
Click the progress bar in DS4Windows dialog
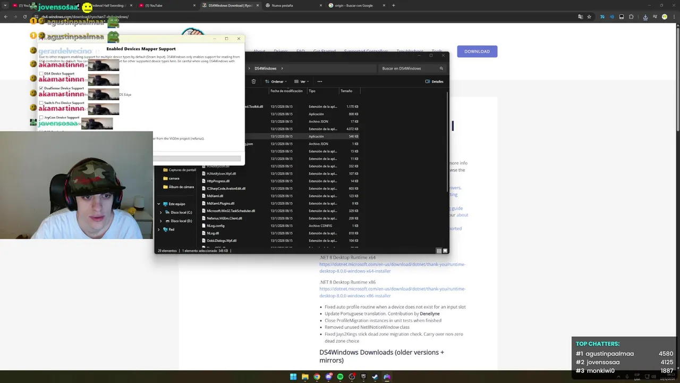(197, 159)
